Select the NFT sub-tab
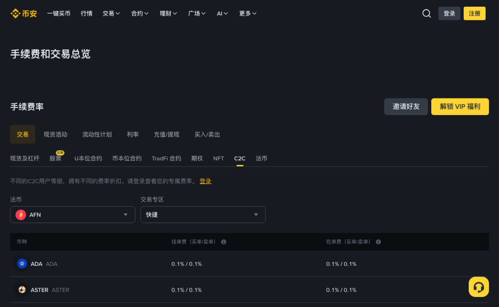 [219, 158]
